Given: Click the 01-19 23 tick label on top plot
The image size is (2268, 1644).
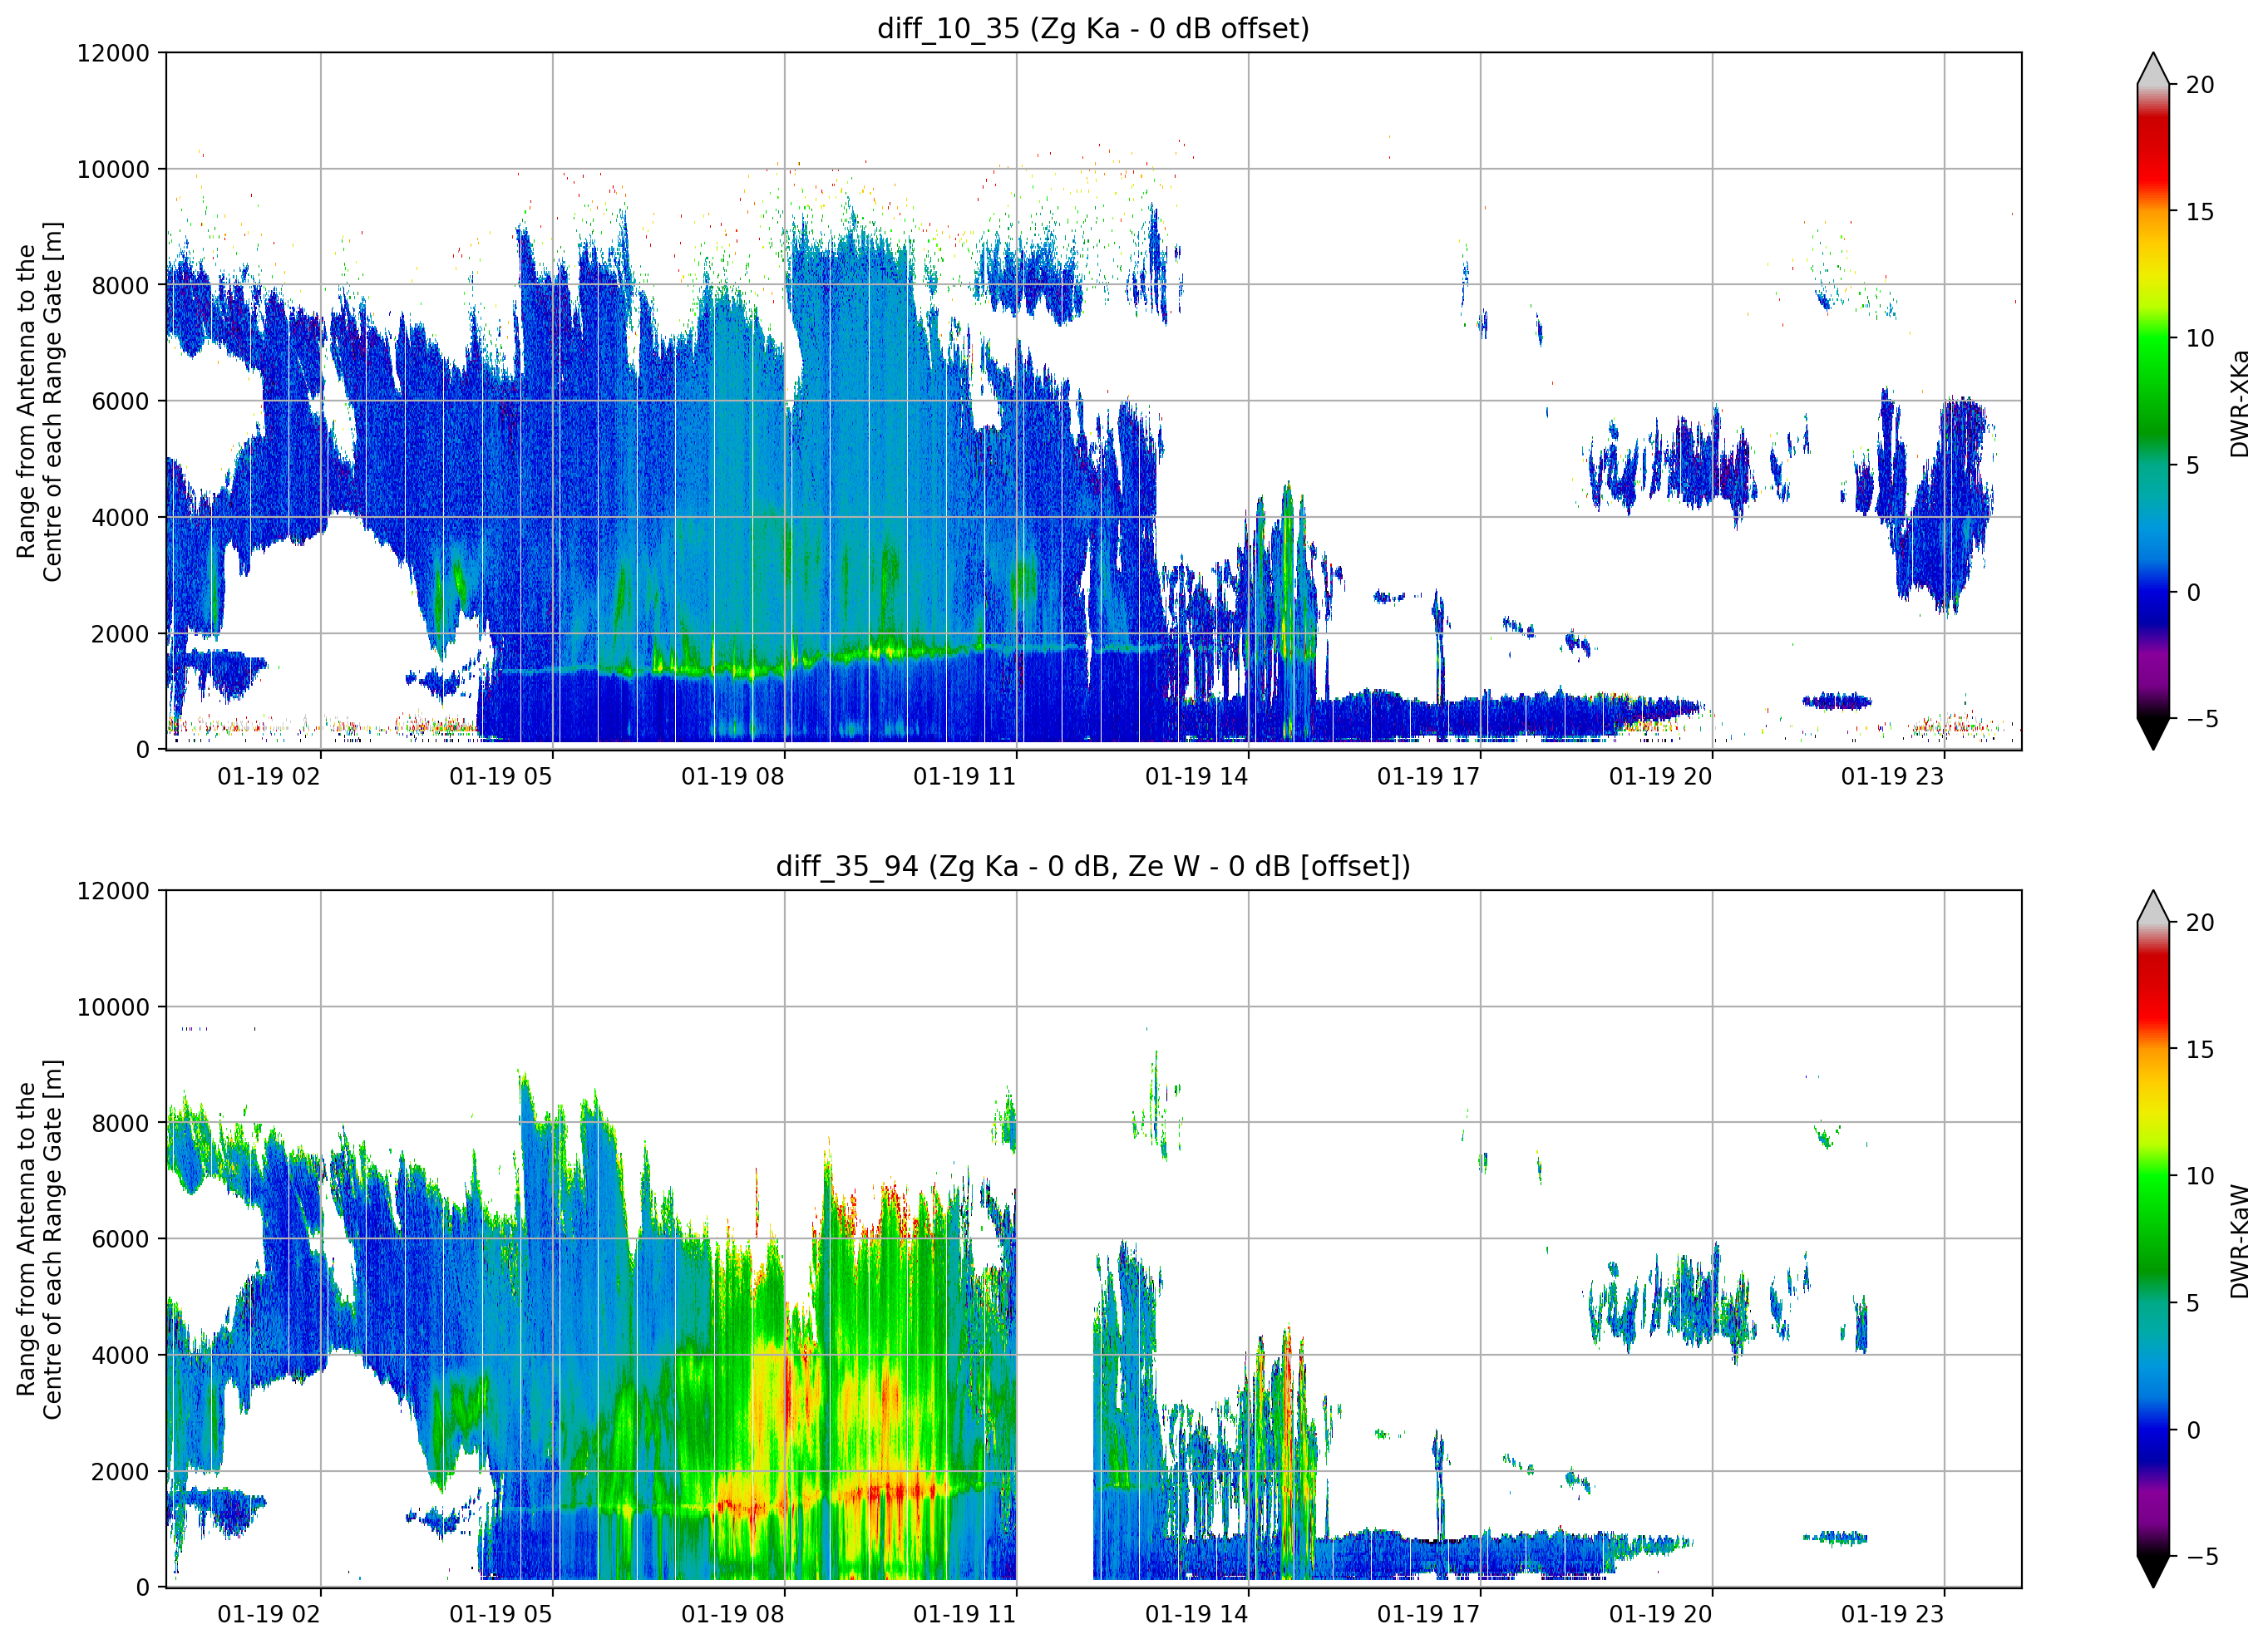Looking at the screenshot, I should tap(1893, 777).
